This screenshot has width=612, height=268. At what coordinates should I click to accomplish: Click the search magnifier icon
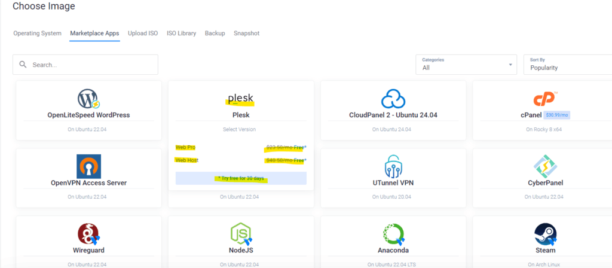23,65
